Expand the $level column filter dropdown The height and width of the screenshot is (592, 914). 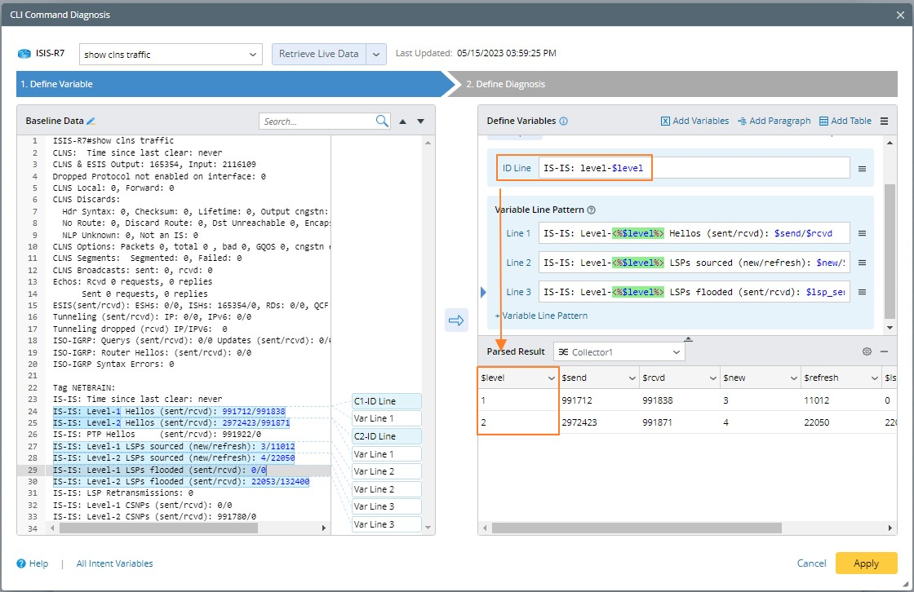click(x=550, y=378)
